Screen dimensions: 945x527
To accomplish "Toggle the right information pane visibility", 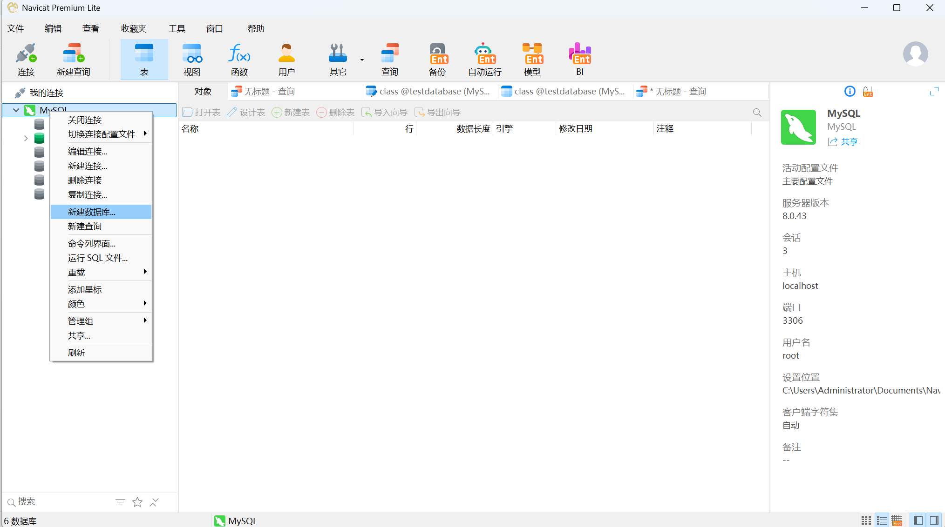I will click(x=934, y=520).
